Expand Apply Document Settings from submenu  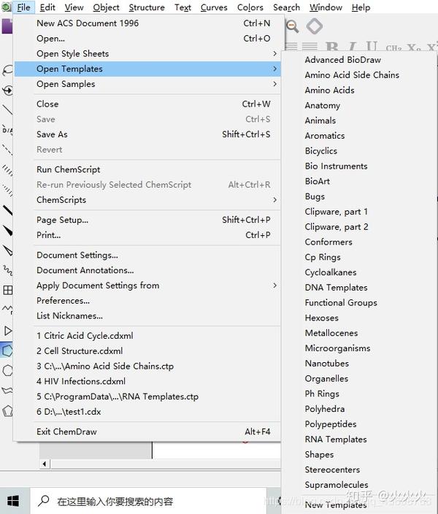(x=147, y=285)
